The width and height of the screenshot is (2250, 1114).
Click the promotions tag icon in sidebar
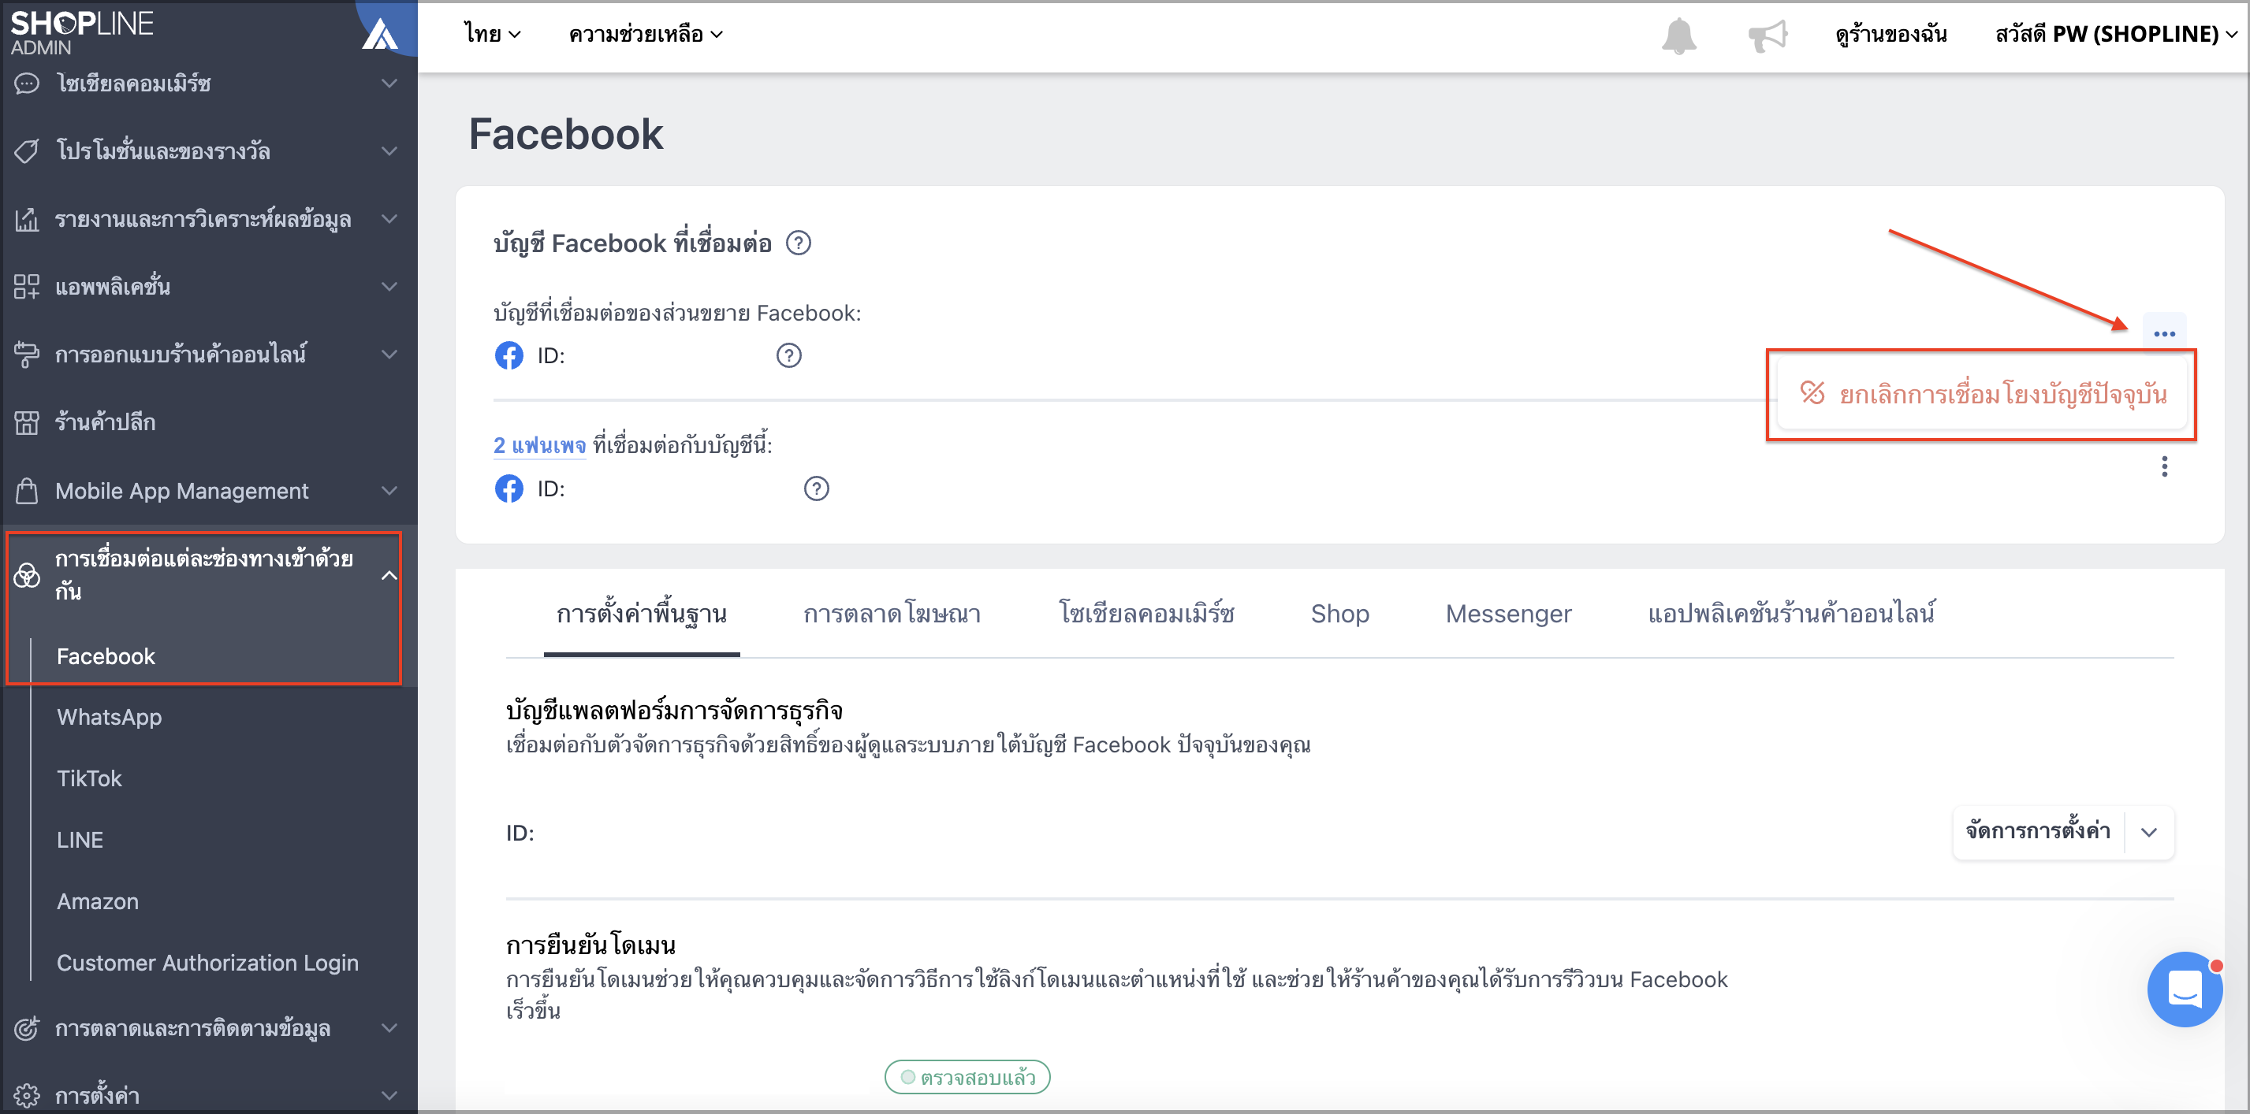point(27,151)
